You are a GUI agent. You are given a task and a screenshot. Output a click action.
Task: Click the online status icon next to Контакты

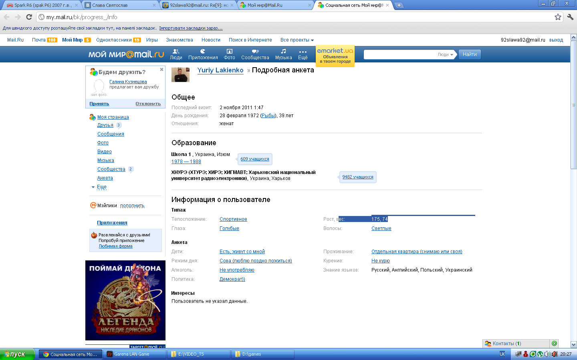(x=555, y=343)
